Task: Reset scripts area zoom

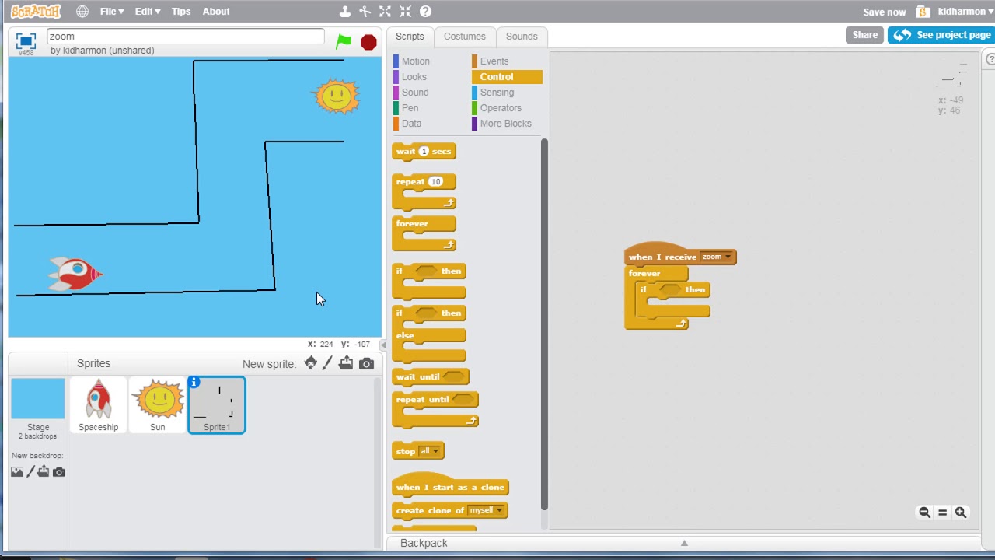Action: [942, 513]
